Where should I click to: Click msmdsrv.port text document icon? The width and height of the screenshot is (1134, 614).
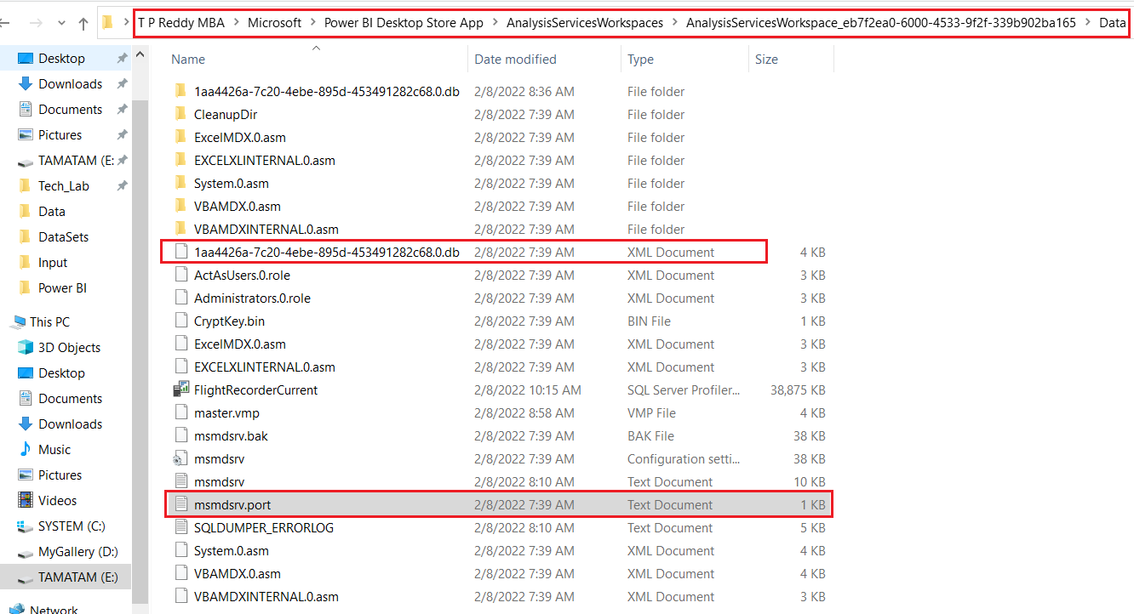[180, 504]
